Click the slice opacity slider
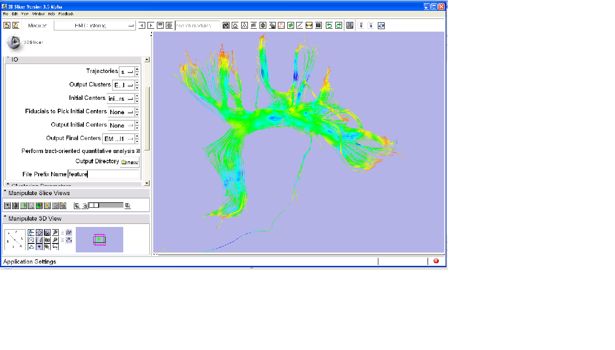 pos(106,205)
